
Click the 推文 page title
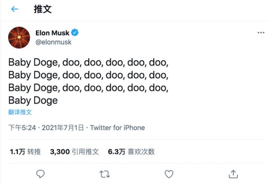point(43,9)
